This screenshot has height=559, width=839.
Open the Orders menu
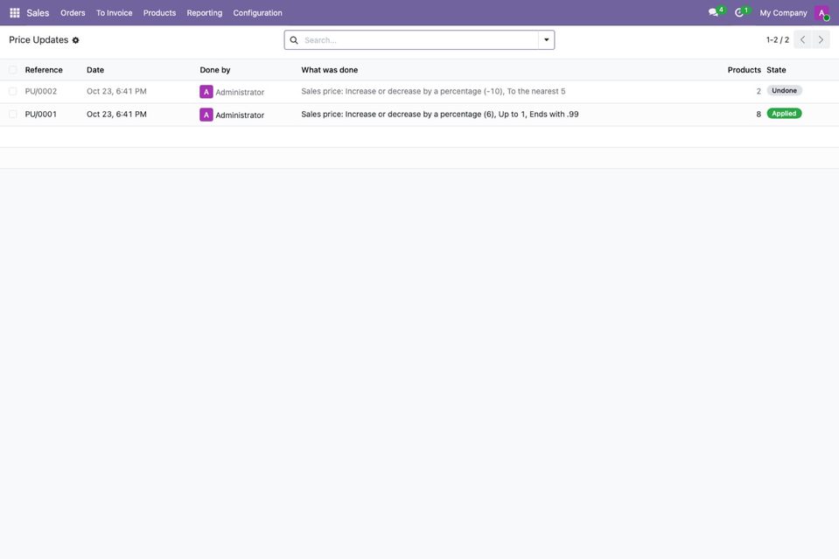73,13
